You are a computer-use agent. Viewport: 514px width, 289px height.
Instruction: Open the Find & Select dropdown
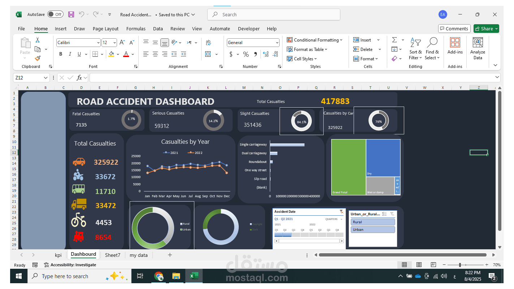point(432,49)
